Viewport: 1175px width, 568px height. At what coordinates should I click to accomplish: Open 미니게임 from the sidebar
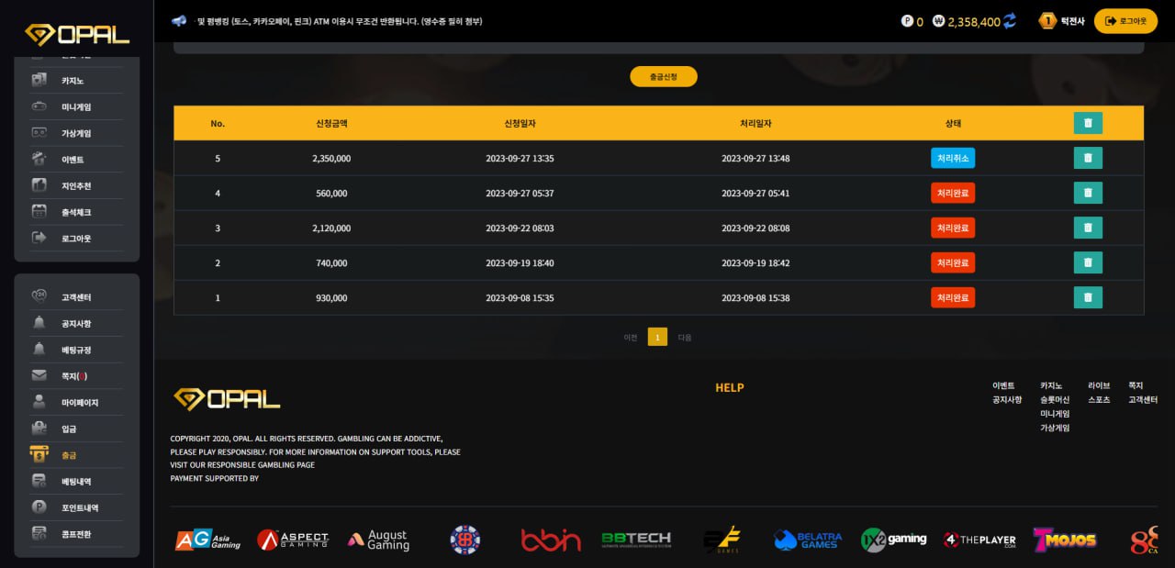tap(76, 106)
